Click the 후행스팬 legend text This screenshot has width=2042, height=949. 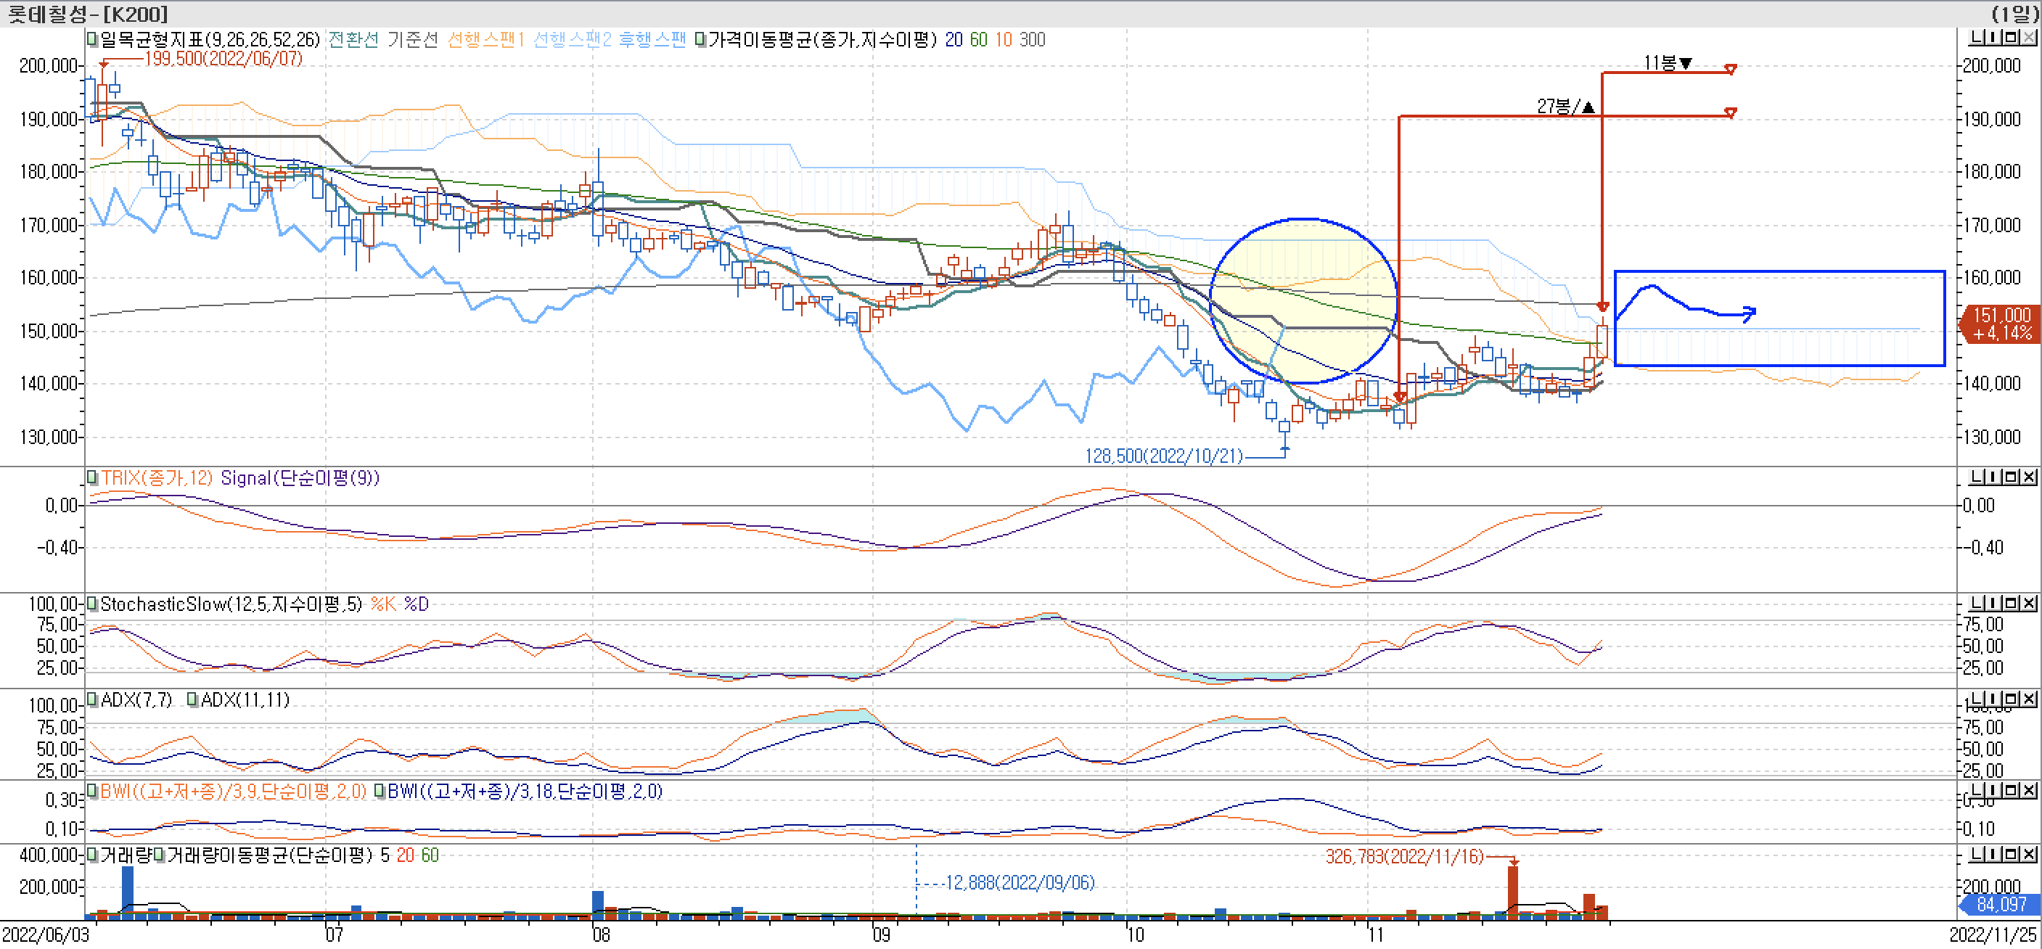pos(652,40)
